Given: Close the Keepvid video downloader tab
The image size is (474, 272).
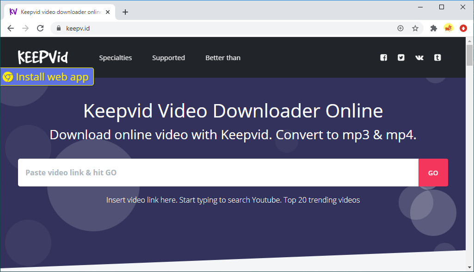Looking at the screenshot, I should (108, 12).
